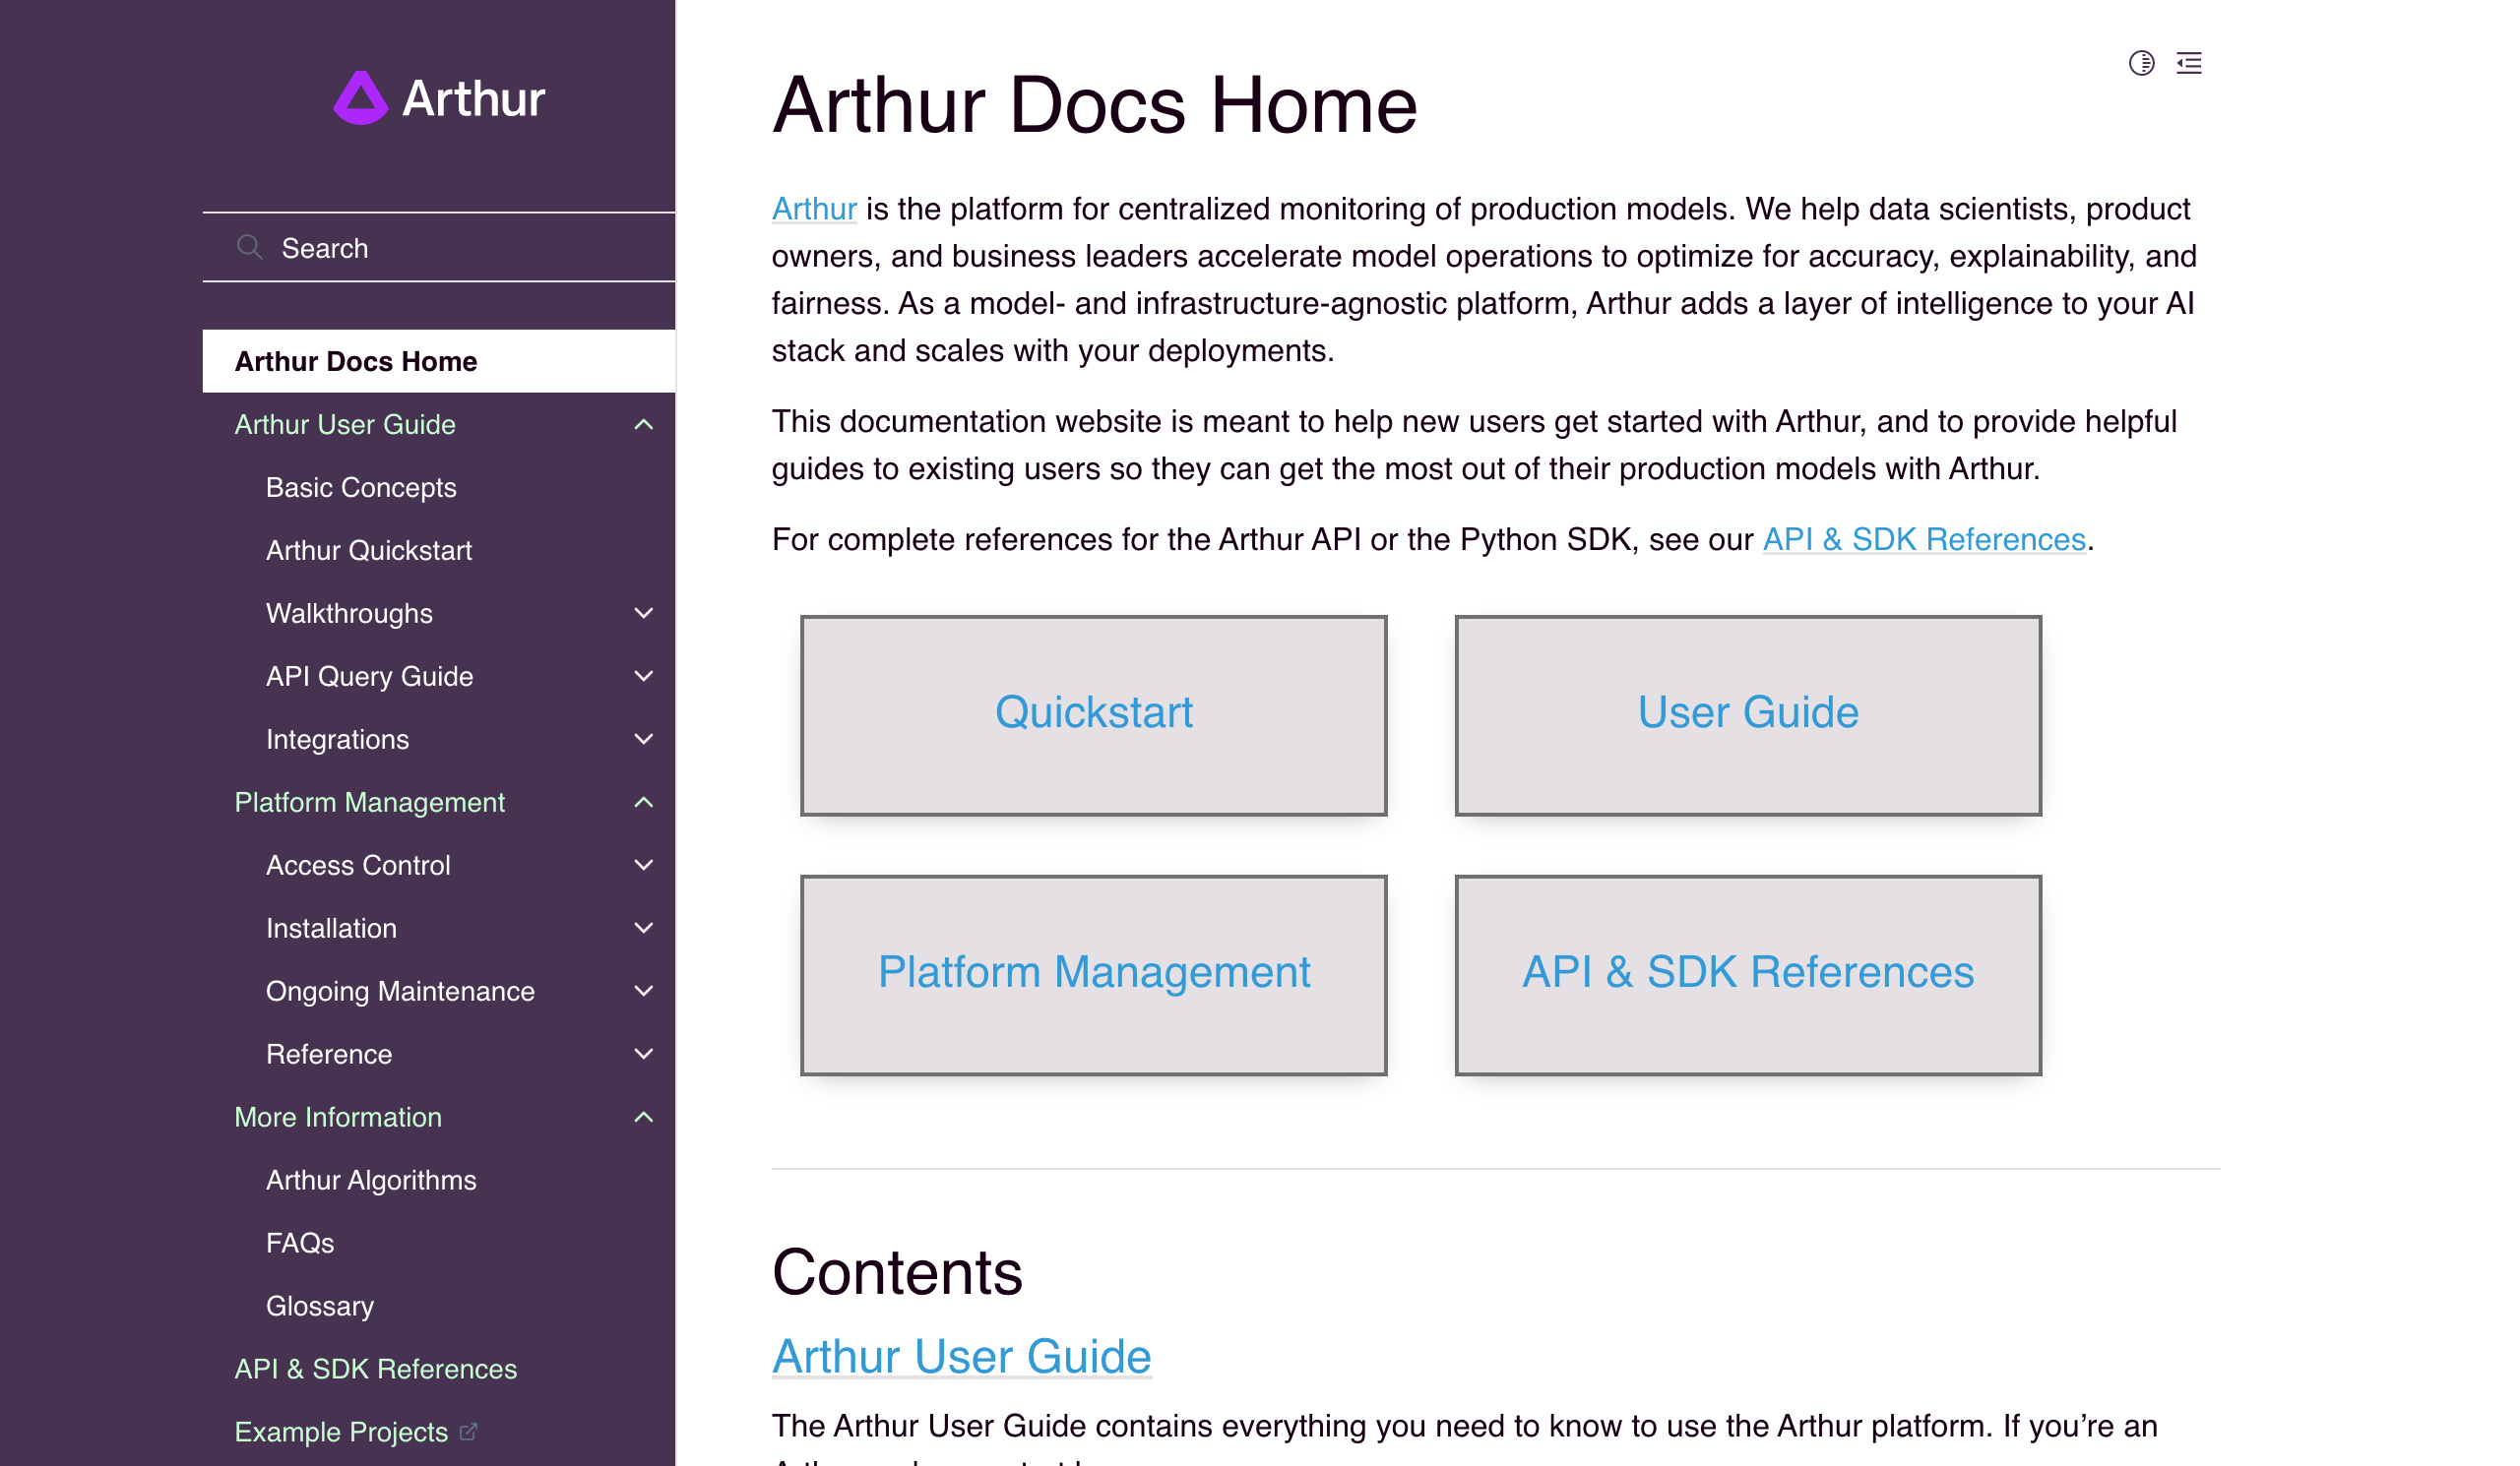Collapse the More Information section chevron
This screenshot has width=2520, height=1466.
pos(644,1118)
